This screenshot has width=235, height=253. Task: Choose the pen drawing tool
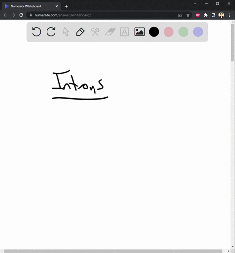80,32
